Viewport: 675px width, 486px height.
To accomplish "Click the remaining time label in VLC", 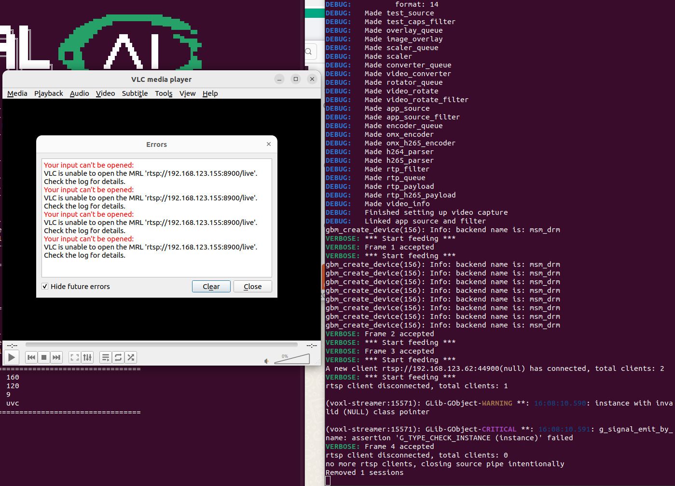I will pos(312,345).
